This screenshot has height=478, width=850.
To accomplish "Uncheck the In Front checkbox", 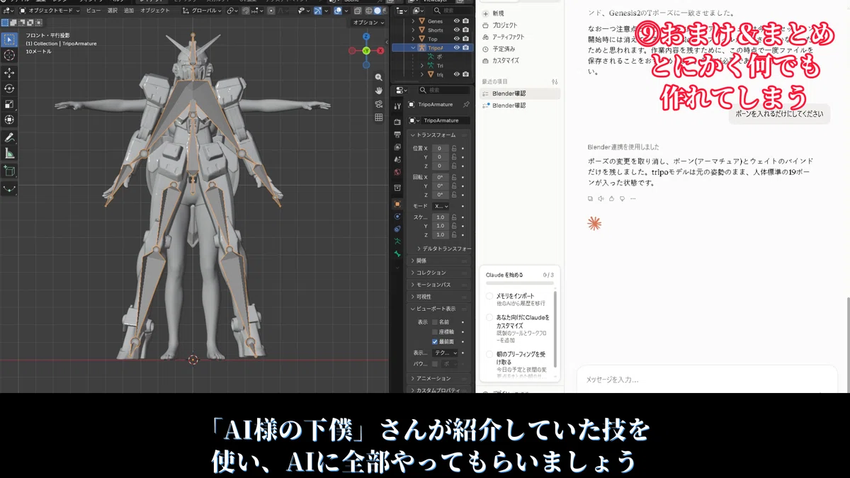I will (435, 341).
